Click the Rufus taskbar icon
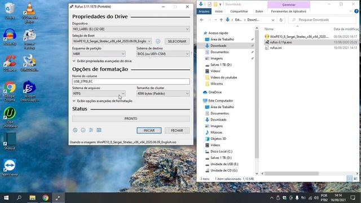 tap(58, 198)
